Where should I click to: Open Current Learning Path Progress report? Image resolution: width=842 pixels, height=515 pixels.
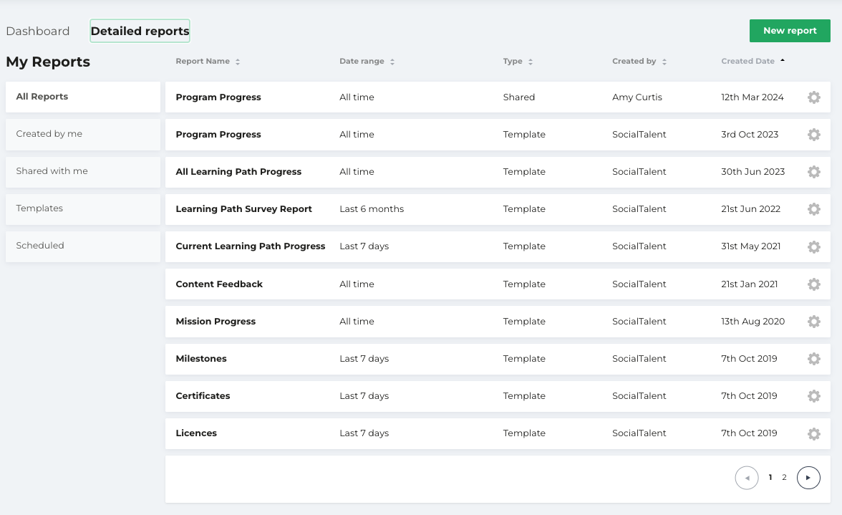pos(251,246)
